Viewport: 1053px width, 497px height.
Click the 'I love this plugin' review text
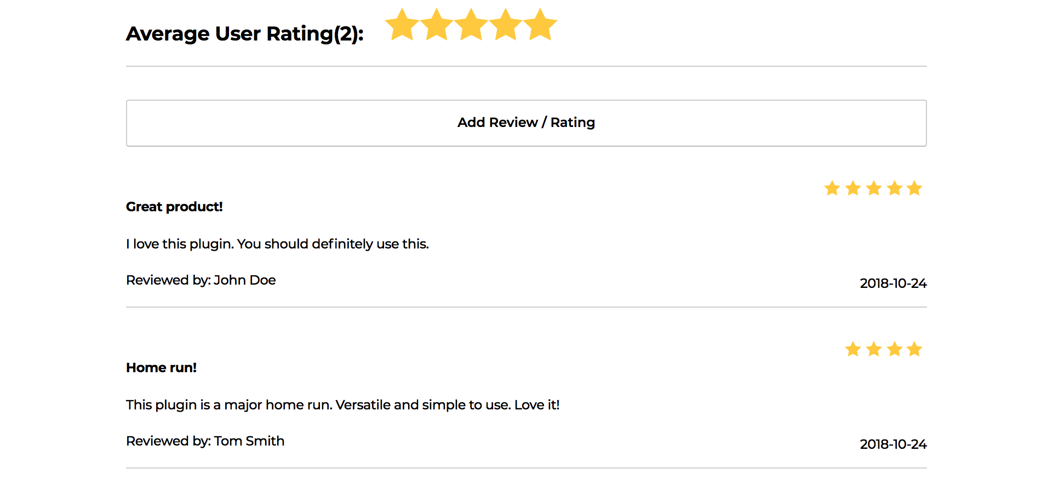click(x=277, y=244)
